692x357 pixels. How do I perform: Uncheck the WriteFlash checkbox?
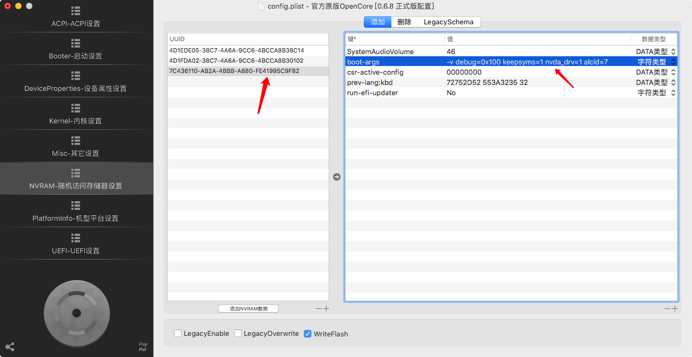308,334
